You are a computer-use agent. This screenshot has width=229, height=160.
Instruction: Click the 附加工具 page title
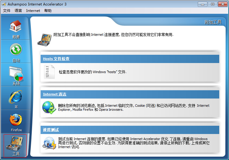213,22
